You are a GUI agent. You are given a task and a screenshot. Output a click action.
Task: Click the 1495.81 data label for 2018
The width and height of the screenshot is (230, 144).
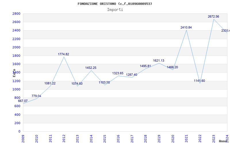(x=145, y=66)
